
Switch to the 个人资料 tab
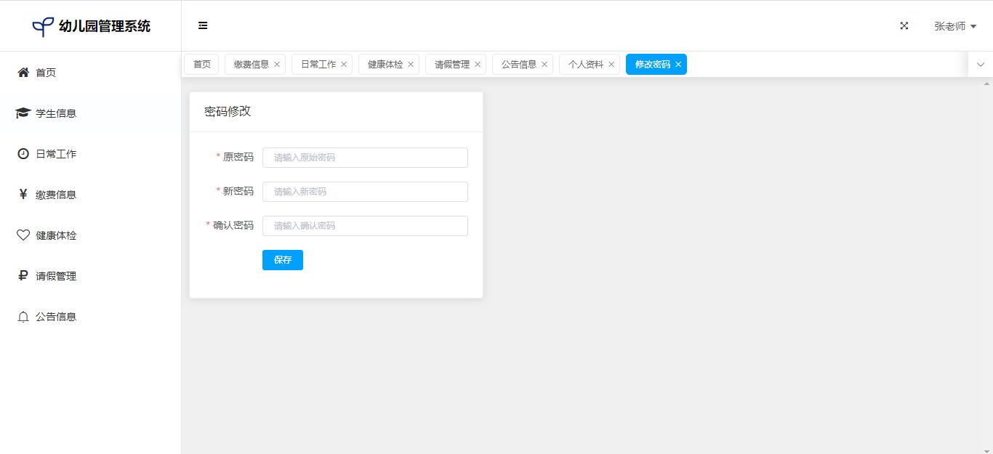pyautogui.click(x=586, y=65)
